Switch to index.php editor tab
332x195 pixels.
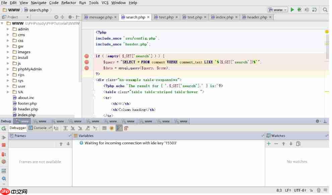(224, 17)
